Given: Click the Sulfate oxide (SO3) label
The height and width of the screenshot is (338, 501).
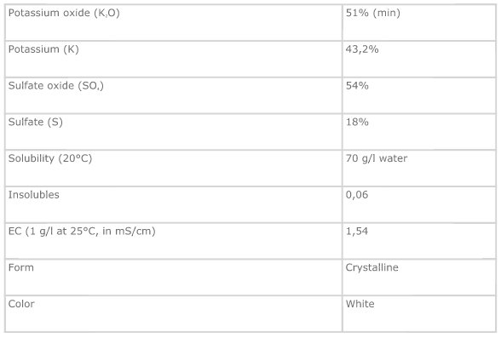Looking at the screenshot, I should 56,85.
